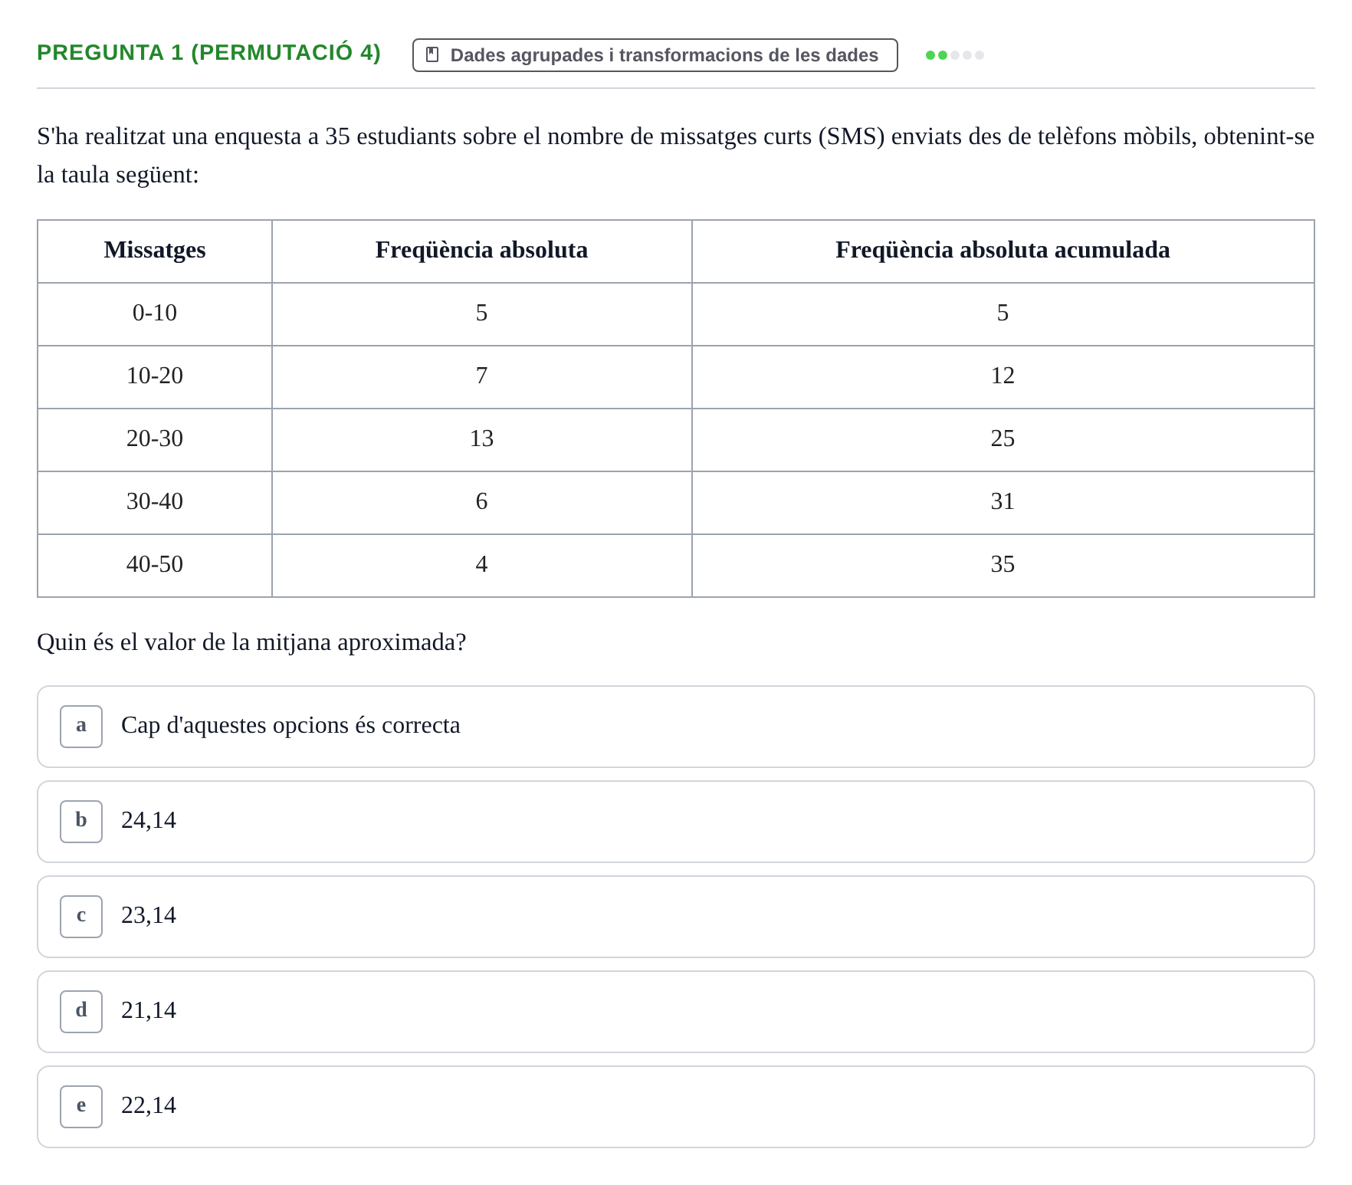1352x1185 pixels.
Task: Select answer option e
Action: click(676, 1107)
